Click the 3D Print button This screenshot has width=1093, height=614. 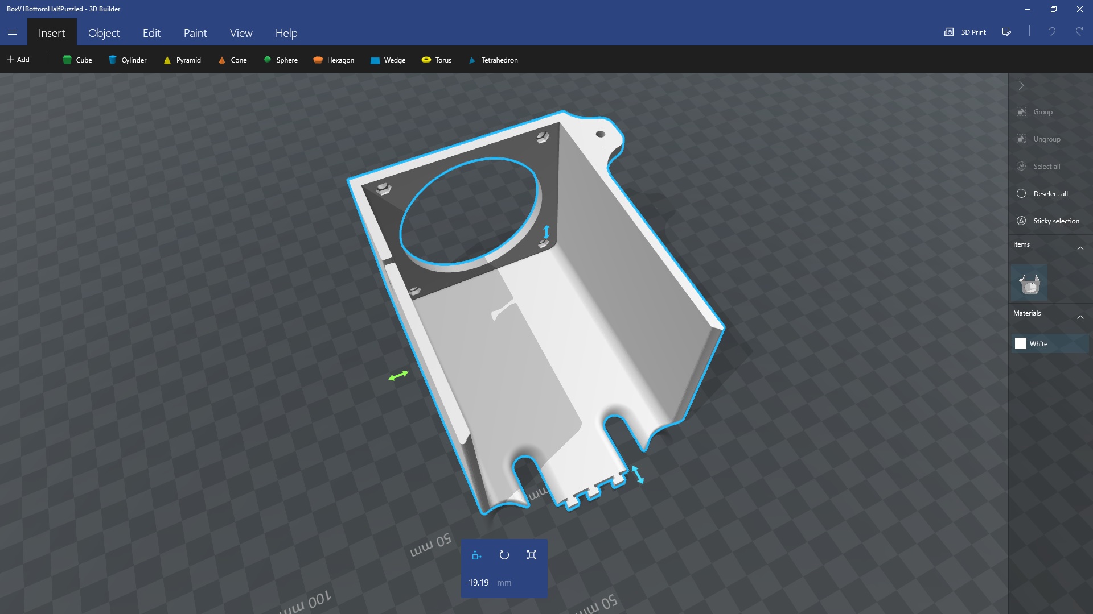pos(965,32)
